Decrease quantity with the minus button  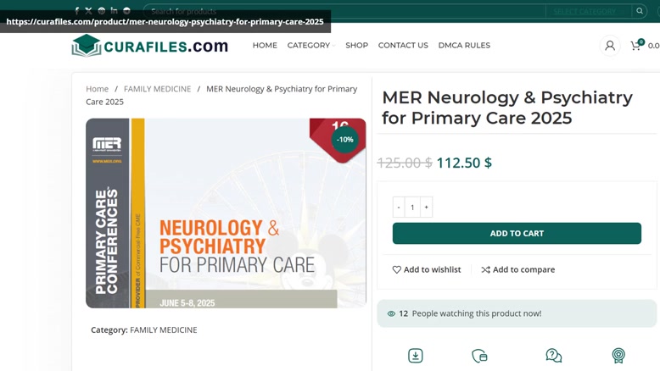(x=399, y=208)
